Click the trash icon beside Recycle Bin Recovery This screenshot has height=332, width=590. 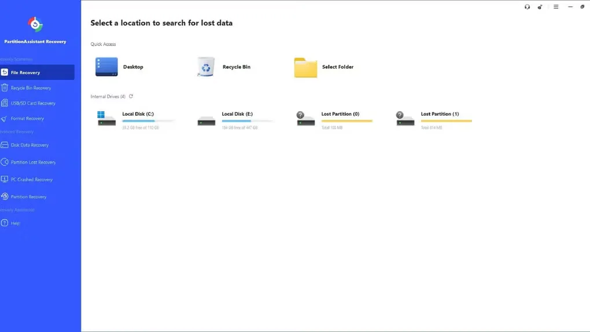[5, 88]
